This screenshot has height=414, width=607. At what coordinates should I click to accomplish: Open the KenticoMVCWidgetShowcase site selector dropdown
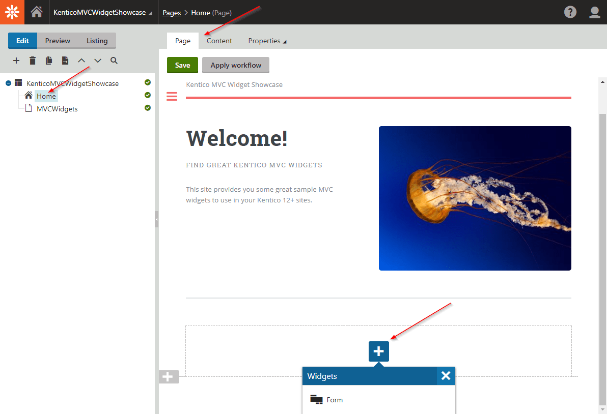click(x=102, y=12)
